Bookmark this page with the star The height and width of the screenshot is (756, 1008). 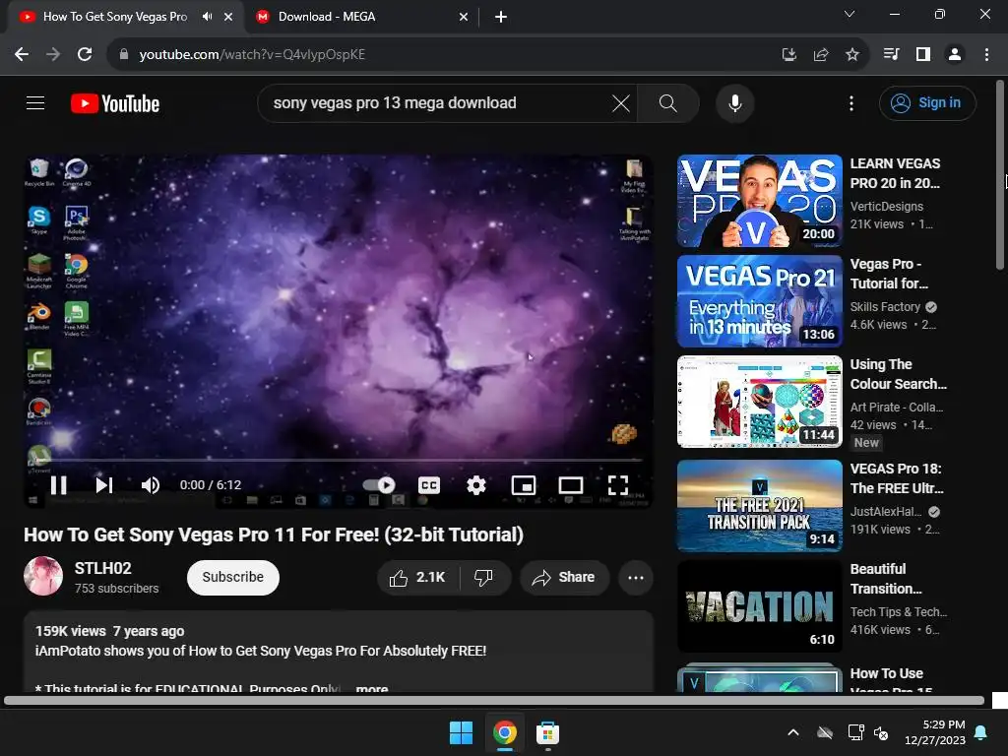[852, 55]
